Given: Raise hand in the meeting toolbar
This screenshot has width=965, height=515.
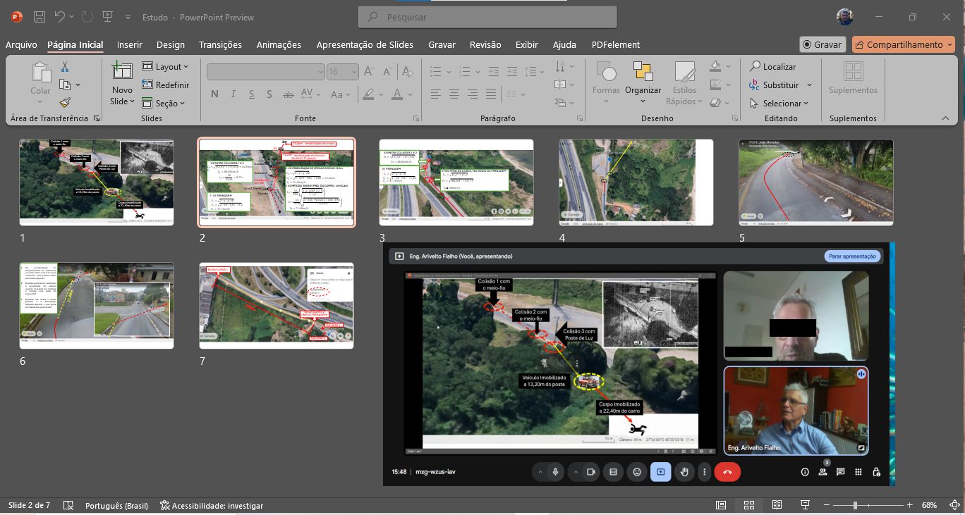Looking at the screenshot, I should click(x=684, y=472).
